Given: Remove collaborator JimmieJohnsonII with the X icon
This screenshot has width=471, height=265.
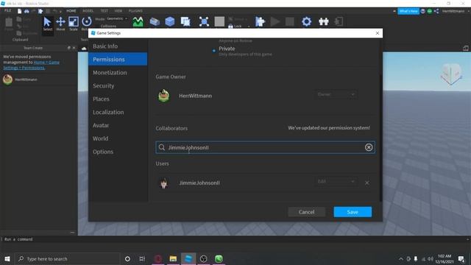Looking at the screenshot, I should coord(366,183).
